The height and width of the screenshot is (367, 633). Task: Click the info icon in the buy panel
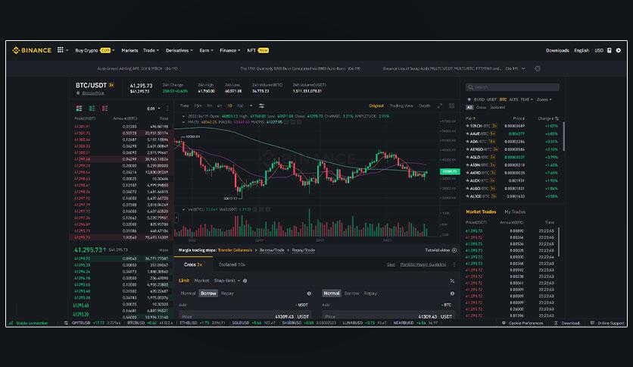309,294
